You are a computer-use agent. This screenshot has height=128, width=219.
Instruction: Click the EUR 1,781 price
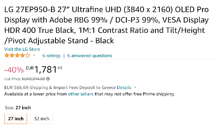tap(44, 69)
